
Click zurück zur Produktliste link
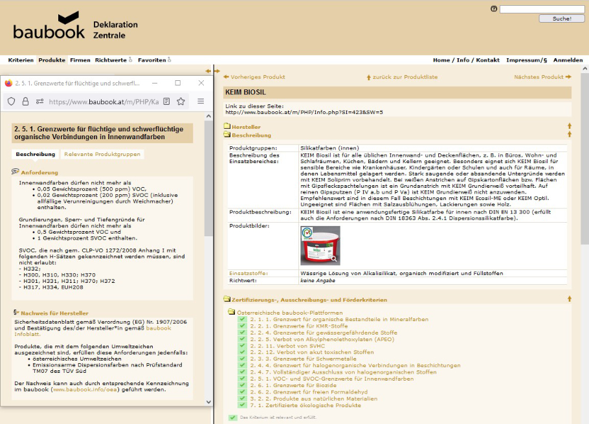click(402, 77)
